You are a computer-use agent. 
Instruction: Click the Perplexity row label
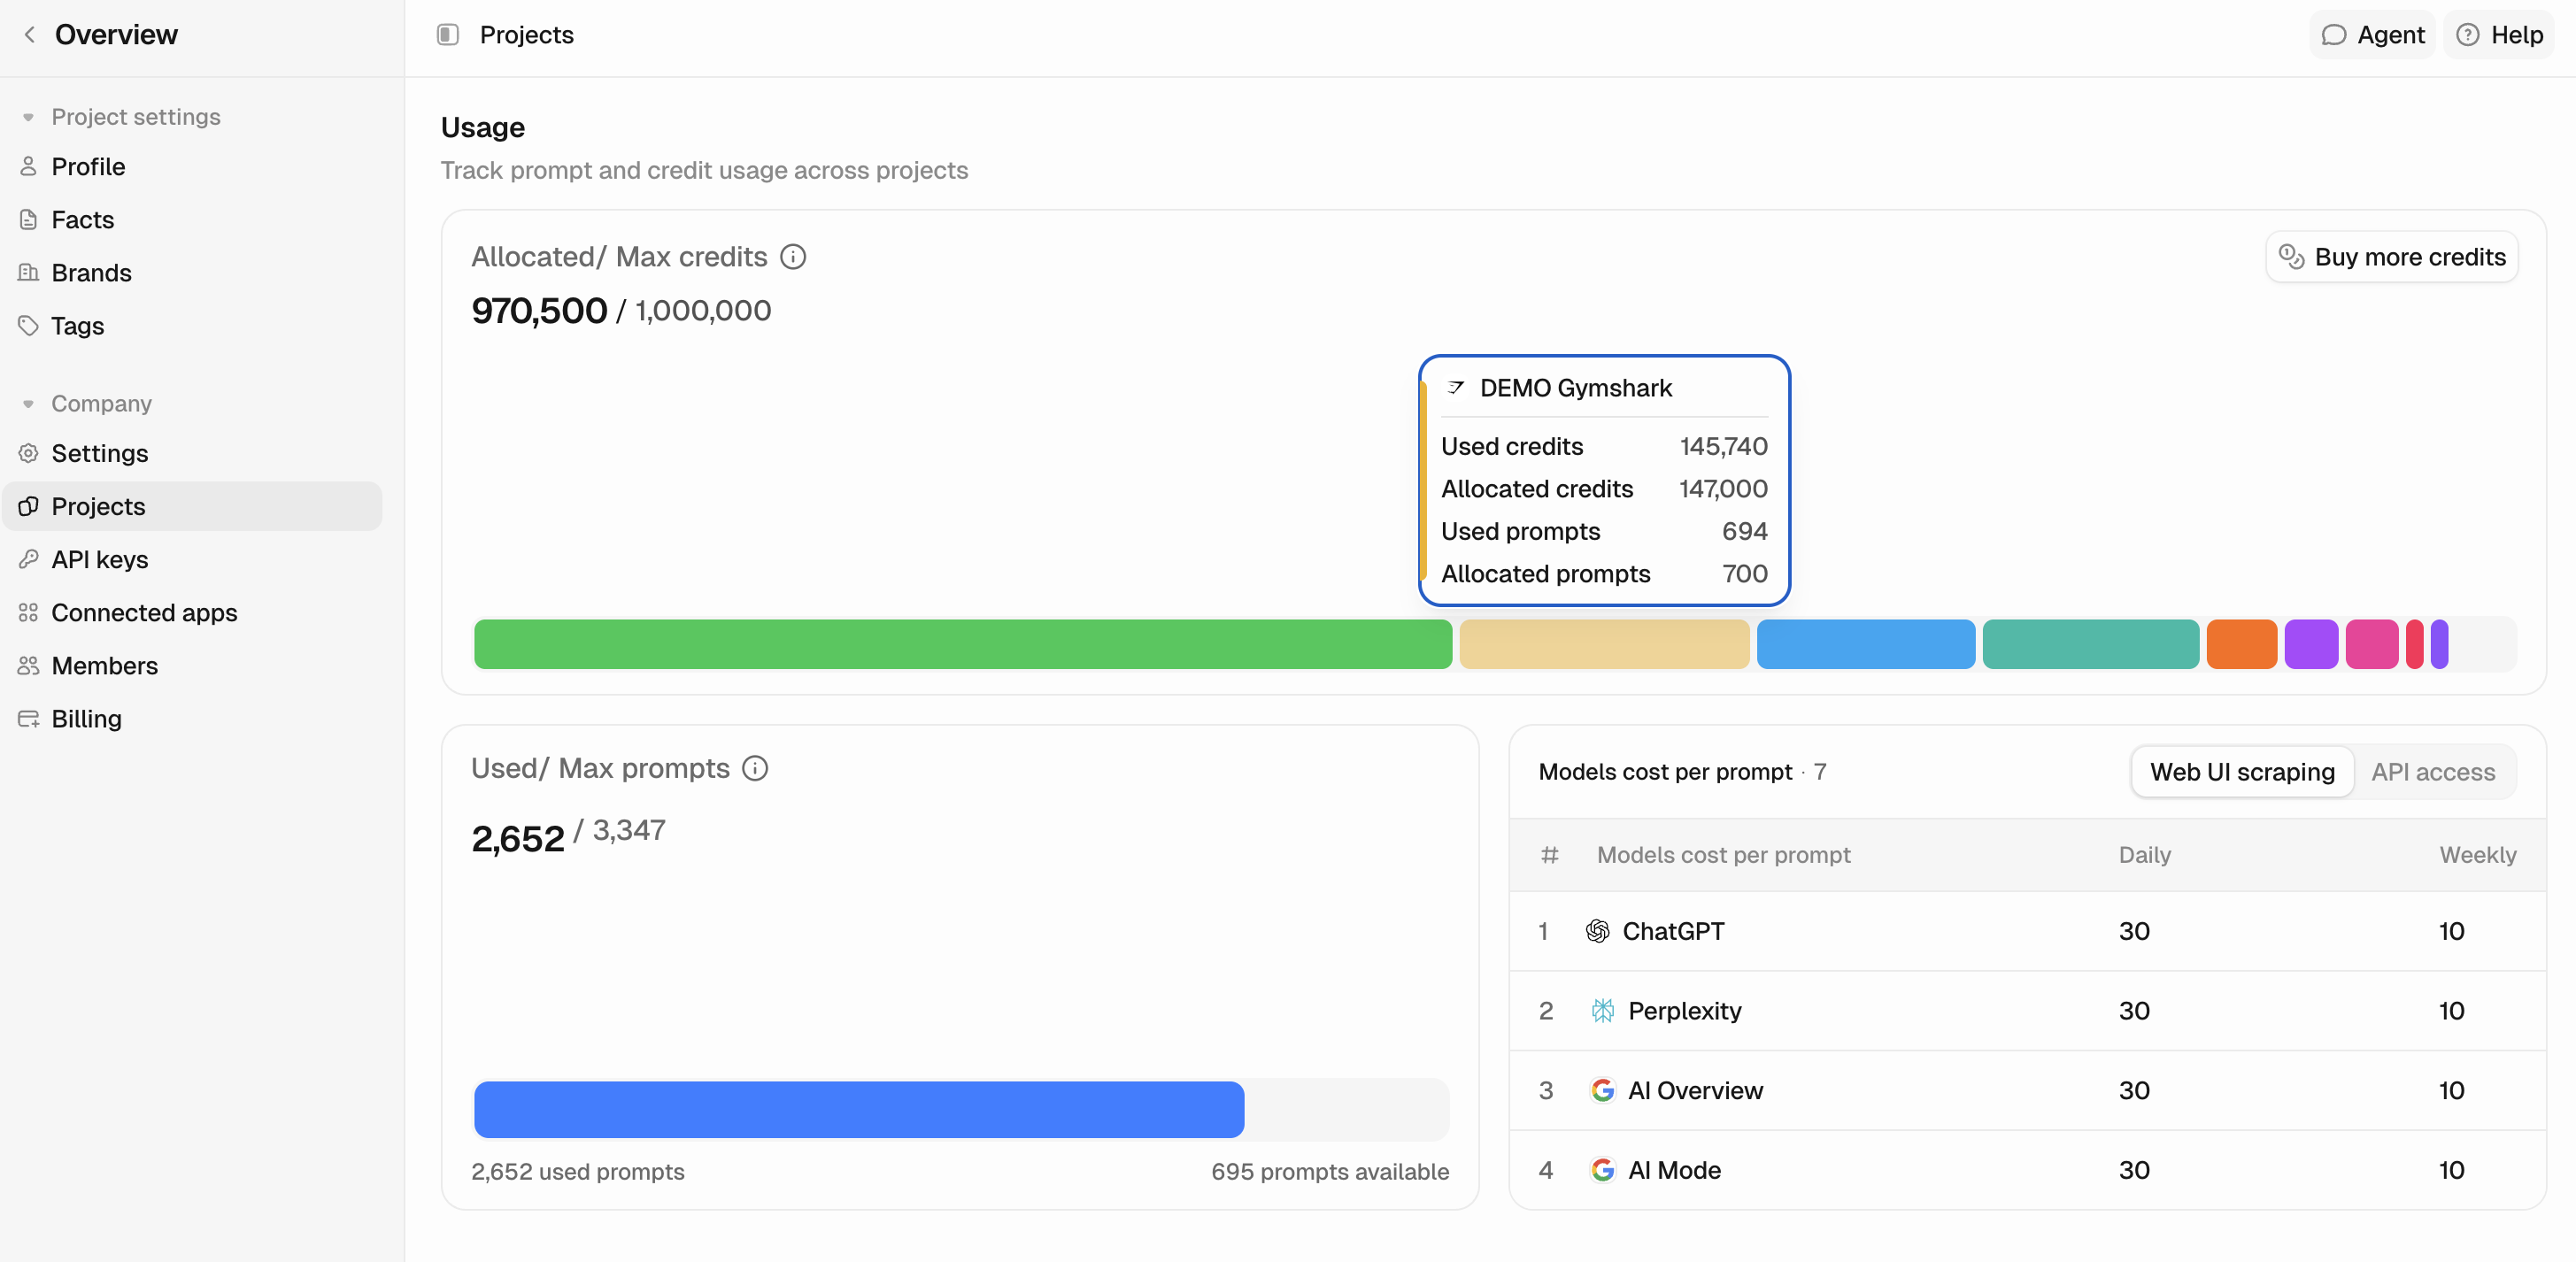tap(1685, 1011)
